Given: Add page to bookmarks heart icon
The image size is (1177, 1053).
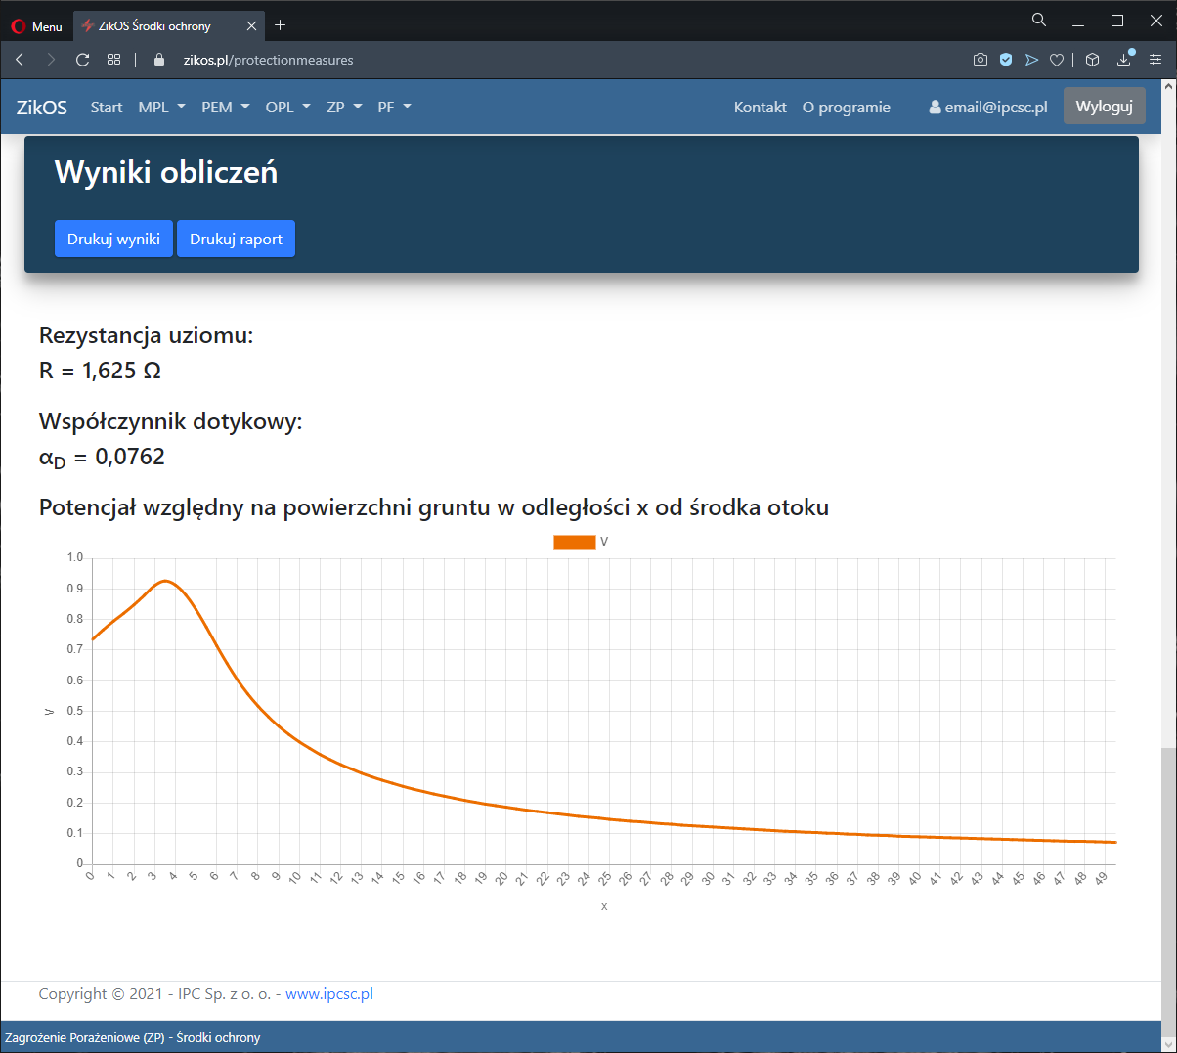Looking at the screenshot, I should (x=1057, y=60).
